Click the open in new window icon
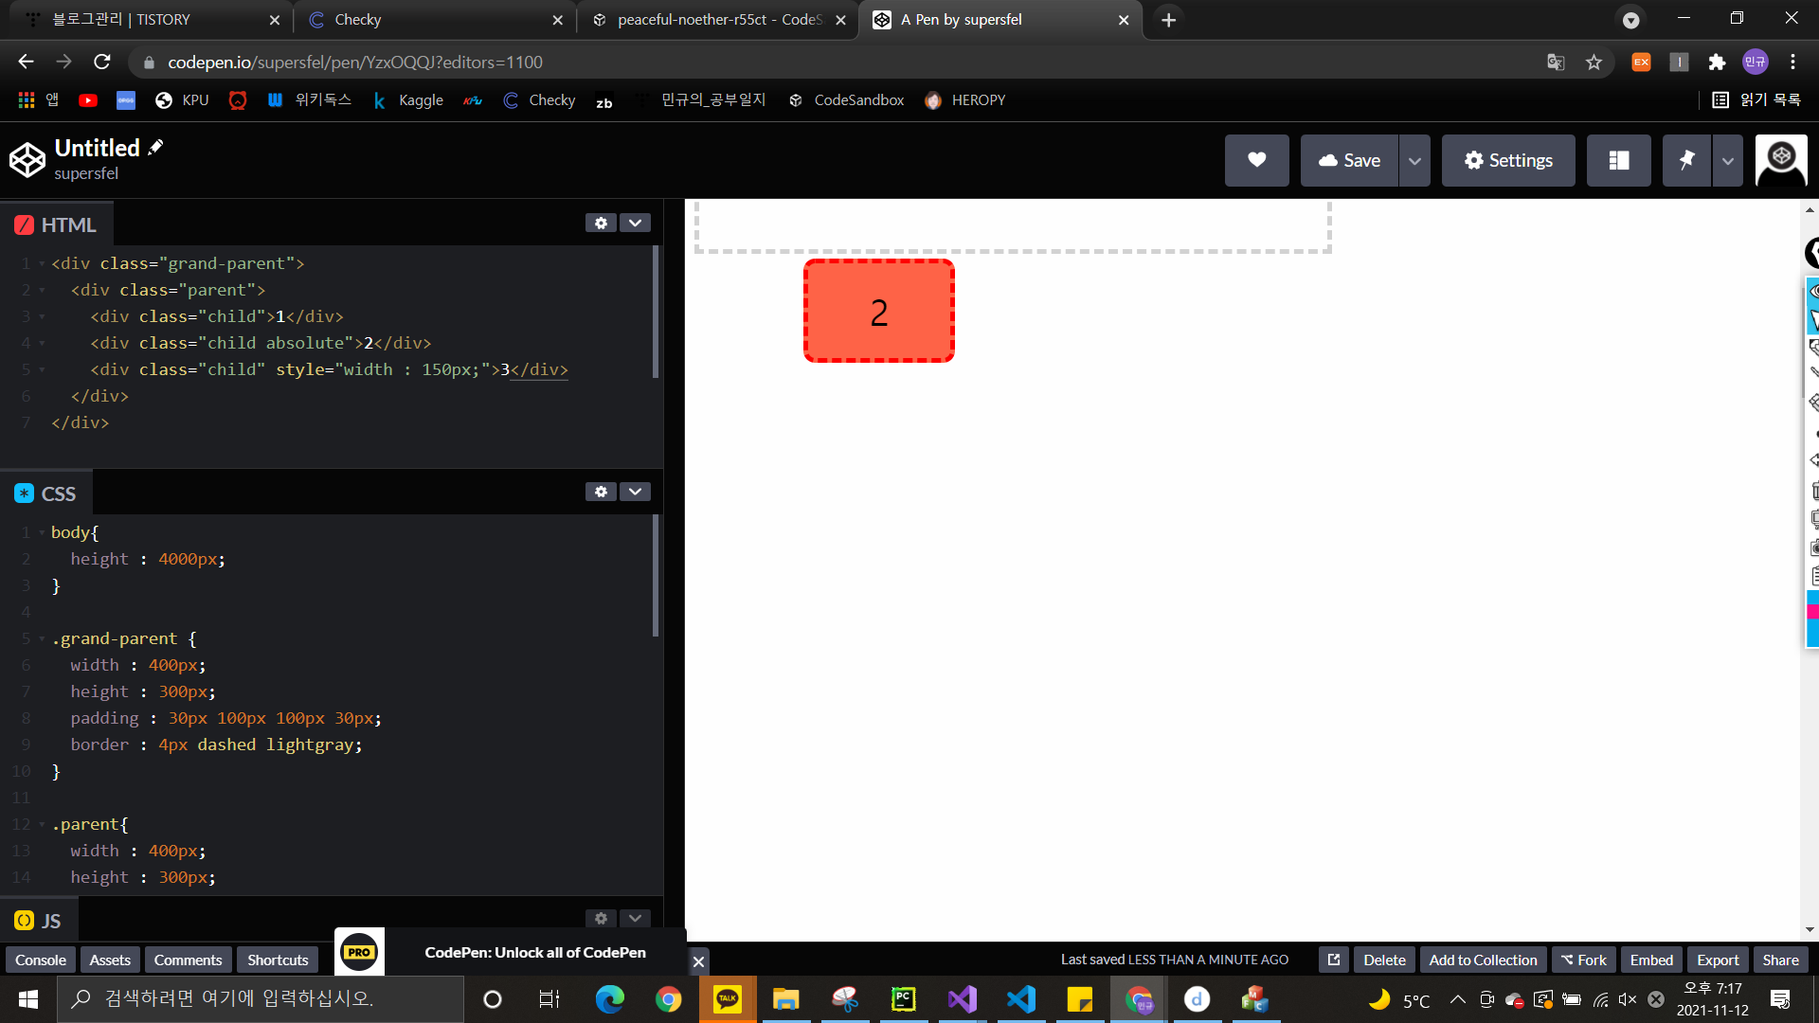Image resolution: width=1819 pixels, height=1023 pixels. pos(1333,960)
